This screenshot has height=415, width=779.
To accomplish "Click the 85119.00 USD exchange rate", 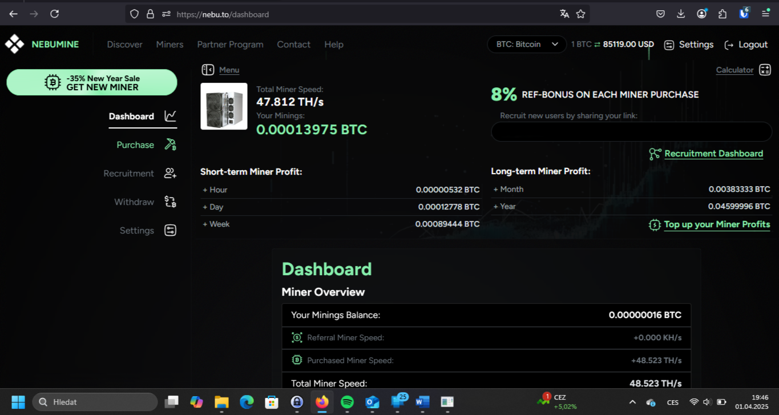I will tap(628, 45).
